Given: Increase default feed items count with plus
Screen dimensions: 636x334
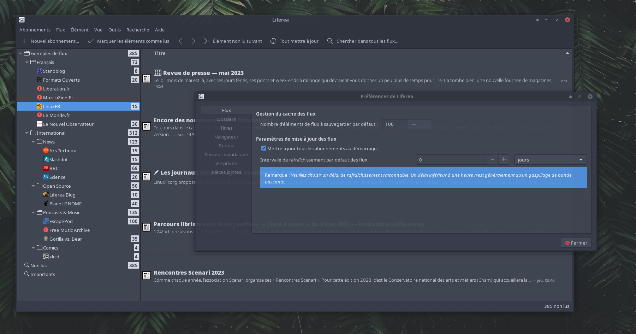Looking at the screenshot, I should point(425,124).
